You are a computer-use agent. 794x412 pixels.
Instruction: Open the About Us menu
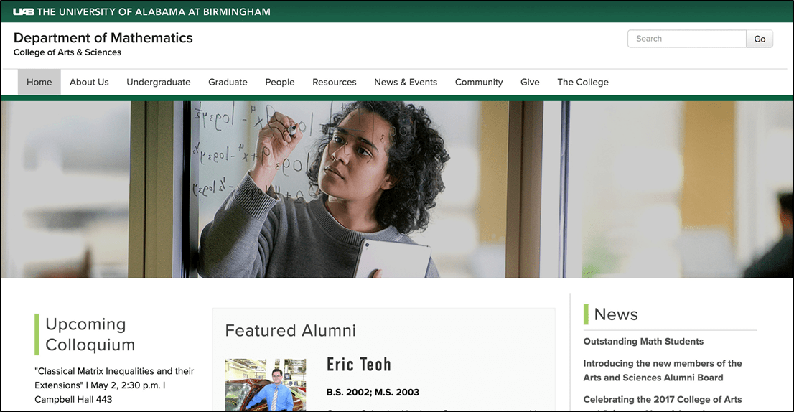pos(89,82)
